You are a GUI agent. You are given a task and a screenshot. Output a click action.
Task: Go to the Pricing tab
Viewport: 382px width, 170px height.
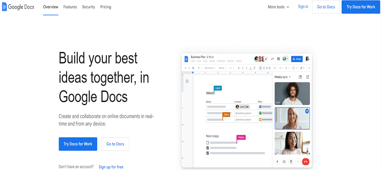[106, 7]
